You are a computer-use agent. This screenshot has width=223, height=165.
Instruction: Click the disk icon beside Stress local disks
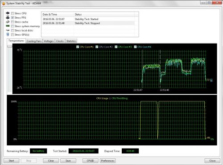[8, 30]
